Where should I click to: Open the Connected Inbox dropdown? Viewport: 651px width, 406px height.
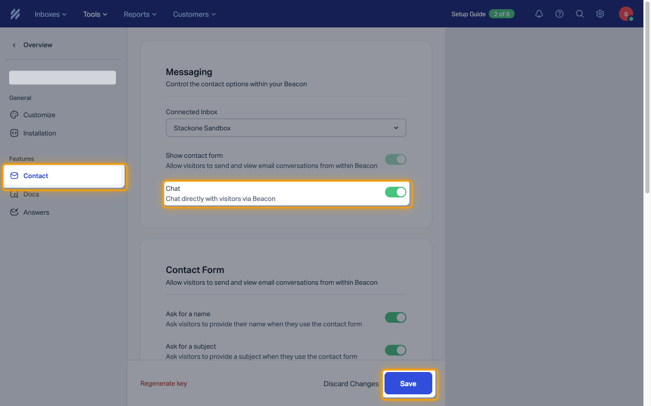point(286,128)
